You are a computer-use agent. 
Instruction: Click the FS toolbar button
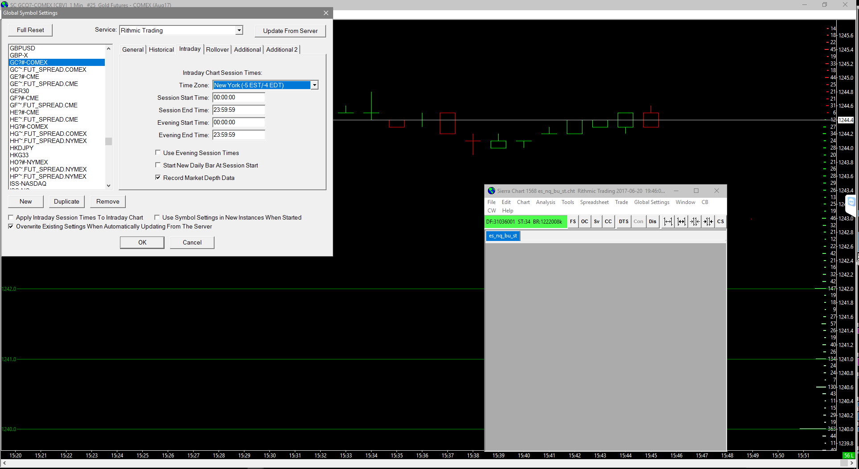click(573, 221)
